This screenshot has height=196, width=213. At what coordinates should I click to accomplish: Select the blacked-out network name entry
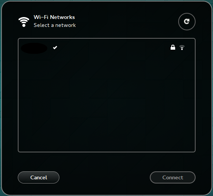pyautogui.click(x=34, y=48)
